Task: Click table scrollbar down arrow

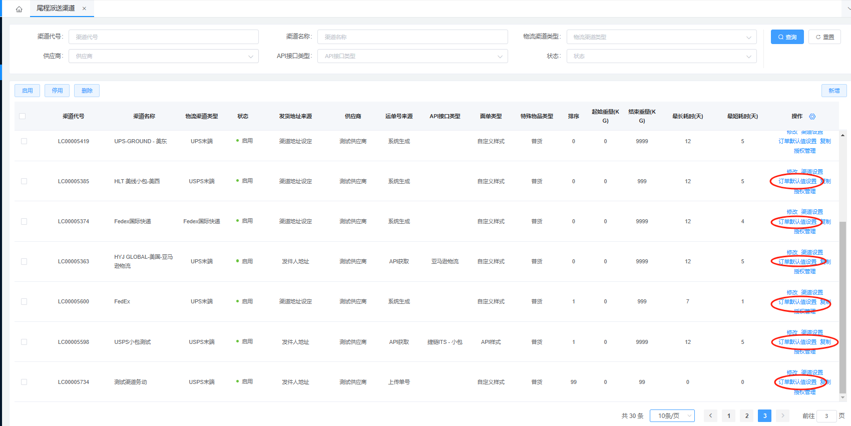Action: pyautogui.click(x=843, y=397)
